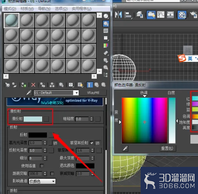Click Fresnel IOR lock button
The height and width of the screenshot is (194, 198).
(98, 143)
